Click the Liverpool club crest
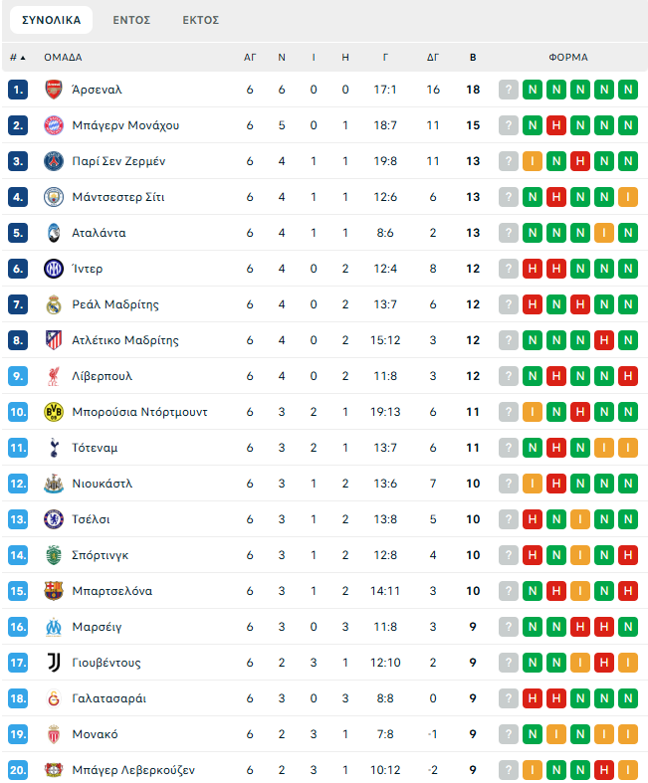The image size is (648, 783). (54, 376)
